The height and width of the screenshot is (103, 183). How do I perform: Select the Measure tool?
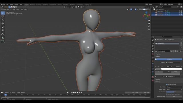pos(3,37)
